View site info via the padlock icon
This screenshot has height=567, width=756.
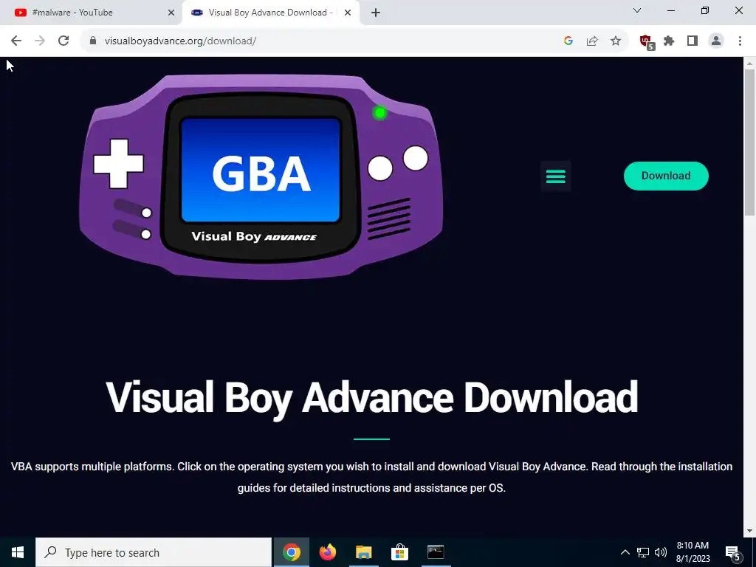93,41
